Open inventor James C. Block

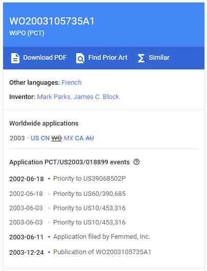pyautogui.click(x=96, y=96)
